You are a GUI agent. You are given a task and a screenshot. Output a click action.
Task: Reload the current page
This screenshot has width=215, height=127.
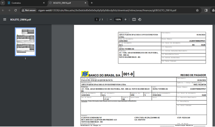pos(16,10)
